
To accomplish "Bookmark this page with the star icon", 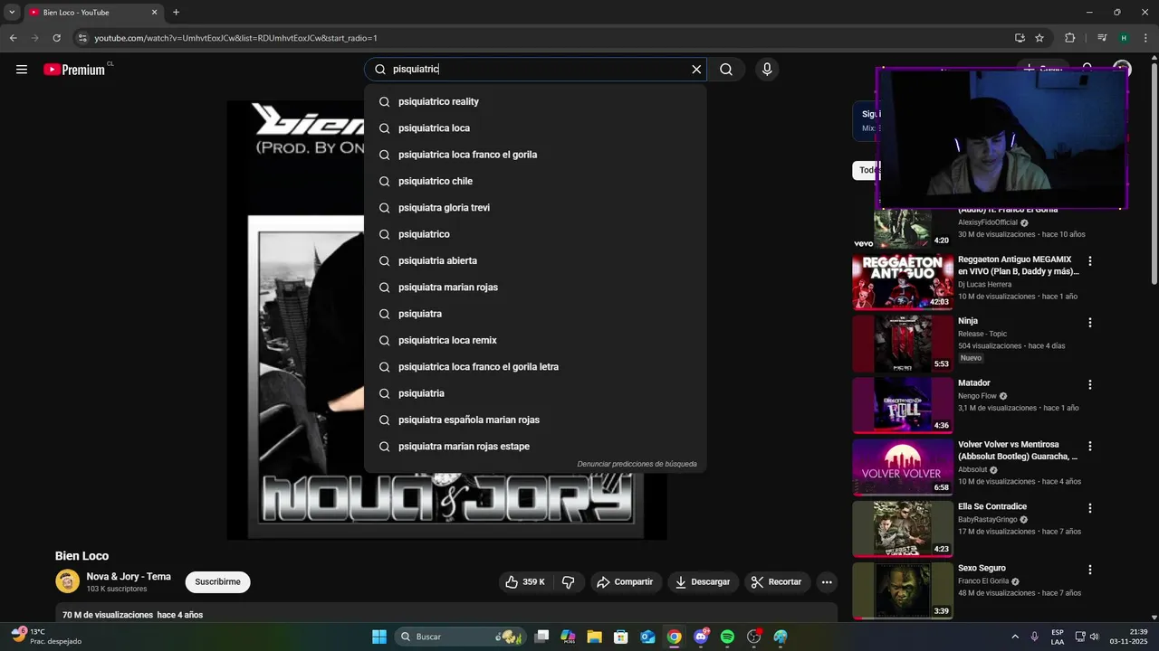I will pos(1039,38).
